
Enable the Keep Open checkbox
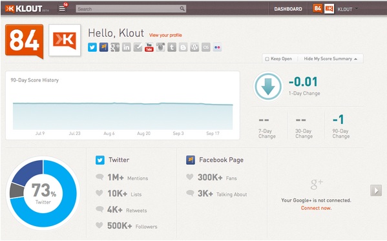click(267, 59)
